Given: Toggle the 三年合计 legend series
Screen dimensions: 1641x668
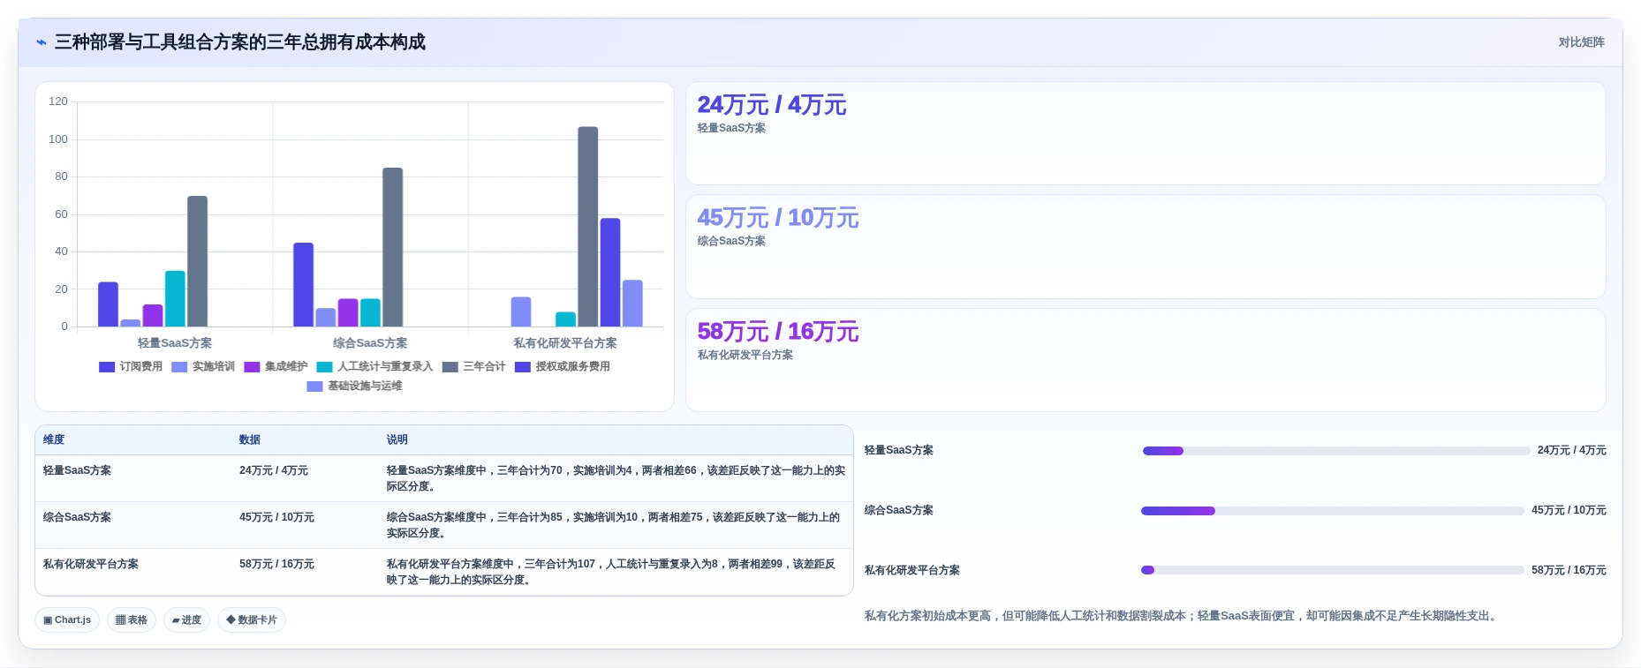Looking at the screenshot, I should pyautogui.click(x=474, y=366).
